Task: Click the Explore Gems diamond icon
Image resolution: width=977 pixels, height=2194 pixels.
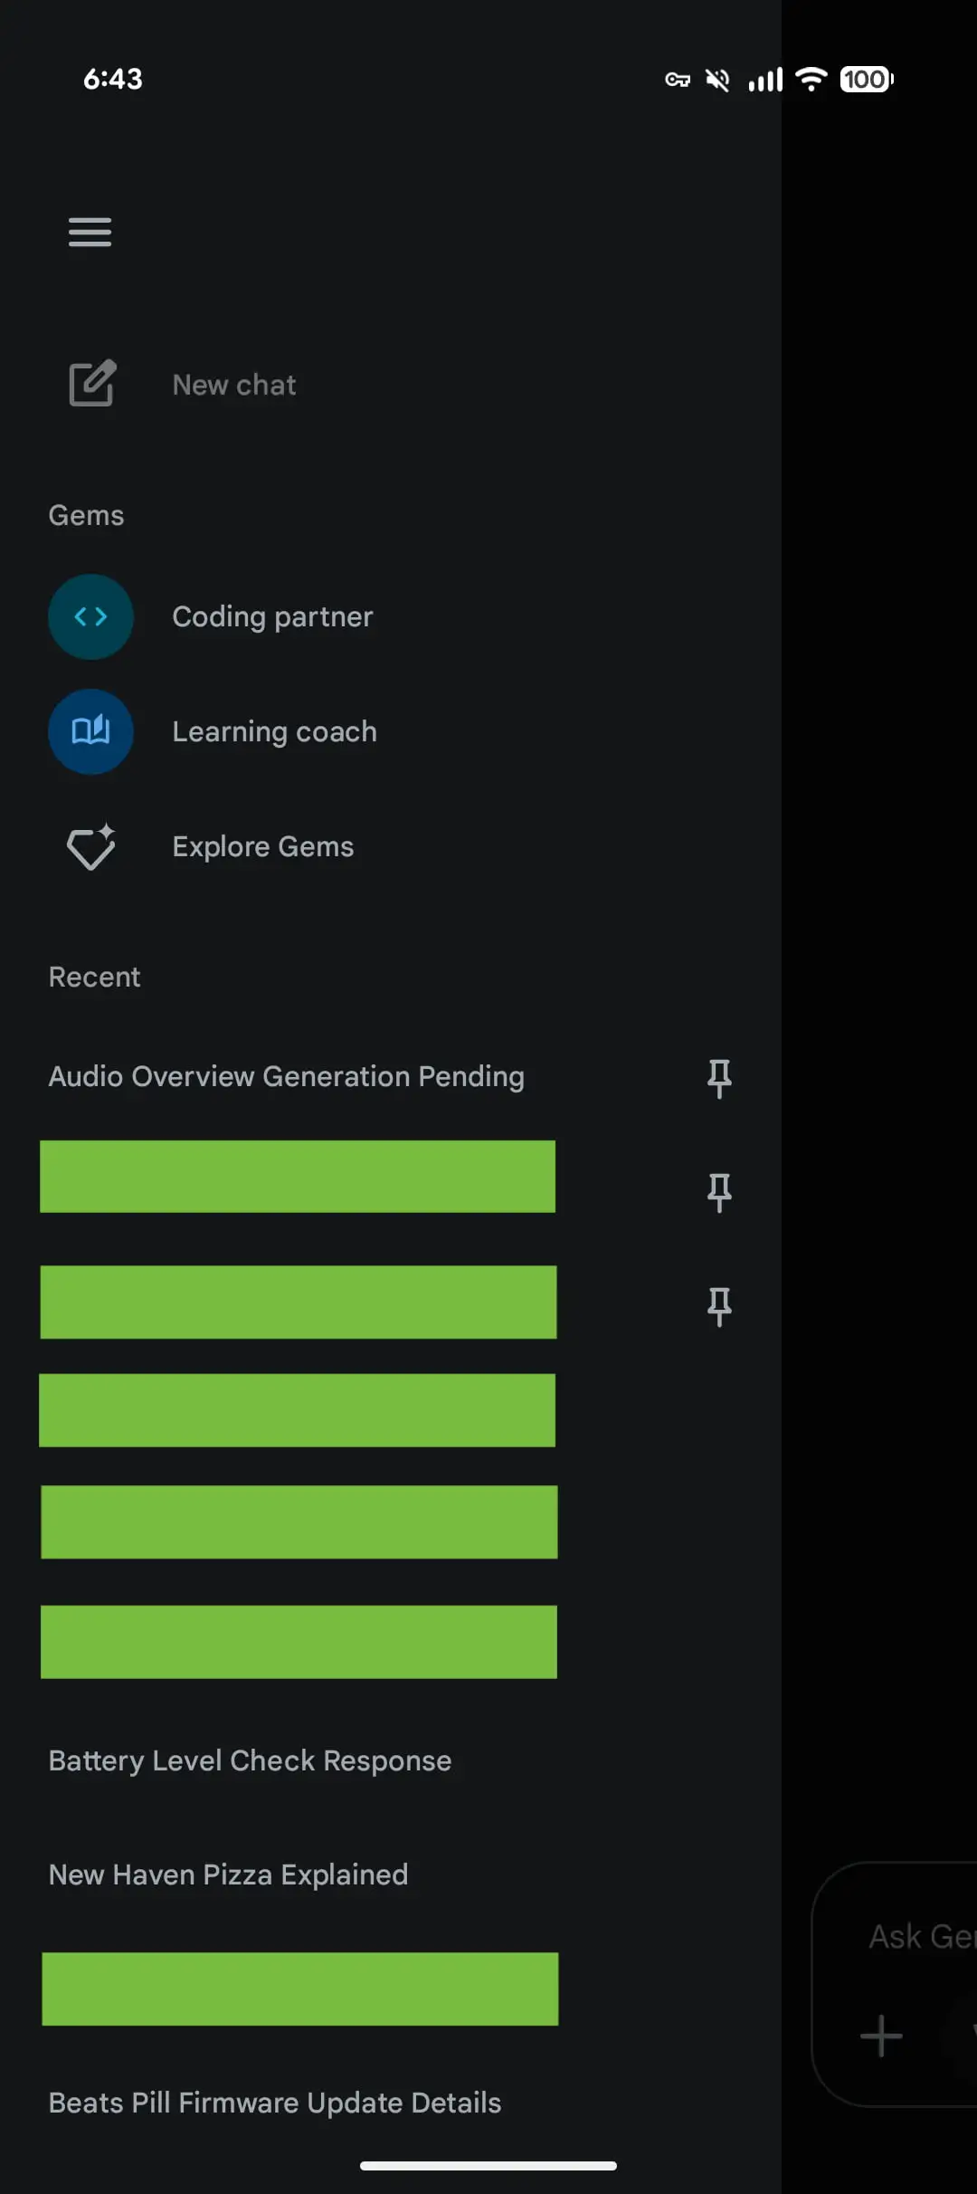Action: pyautogui.click(x=90, y=847)
